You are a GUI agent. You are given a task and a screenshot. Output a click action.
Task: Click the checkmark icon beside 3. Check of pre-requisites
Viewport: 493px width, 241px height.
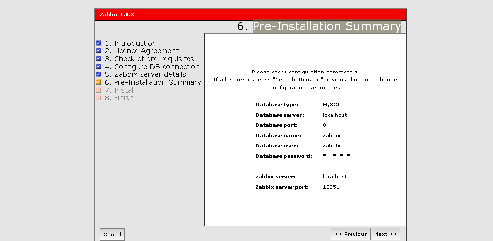click(x=99, y=58)
